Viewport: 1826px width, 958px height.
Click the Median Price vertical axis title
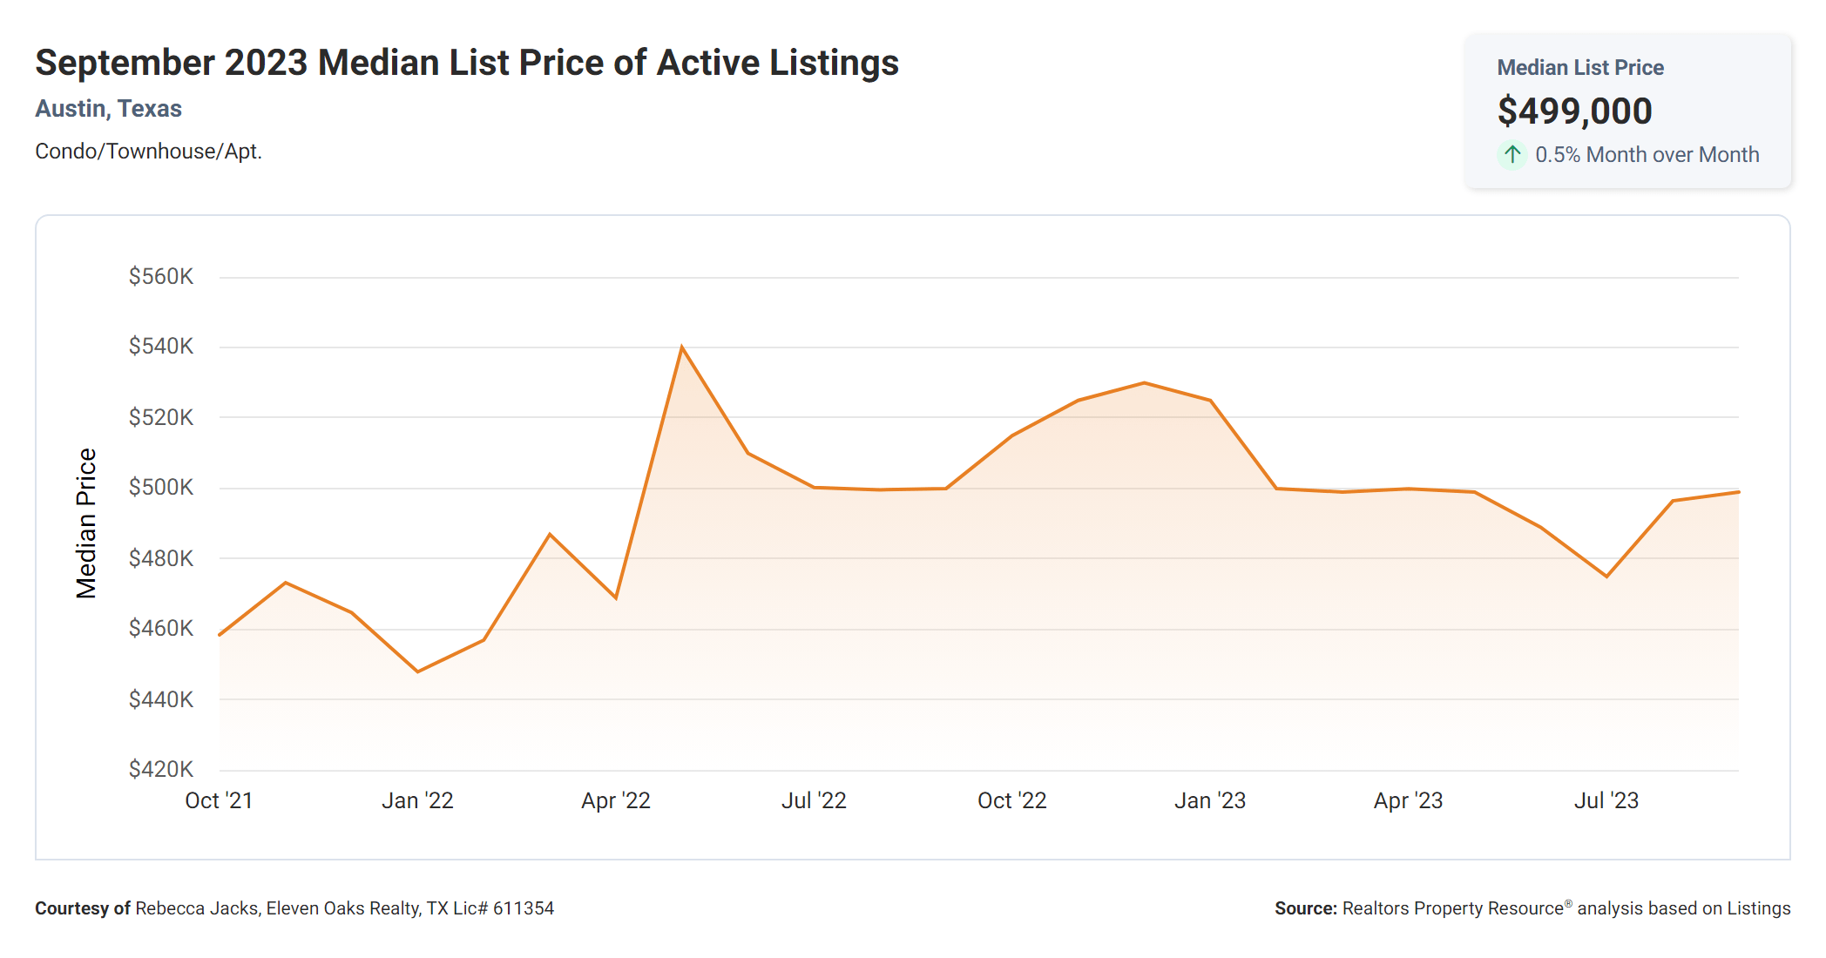pyautogui.click(x=86, y=523)
